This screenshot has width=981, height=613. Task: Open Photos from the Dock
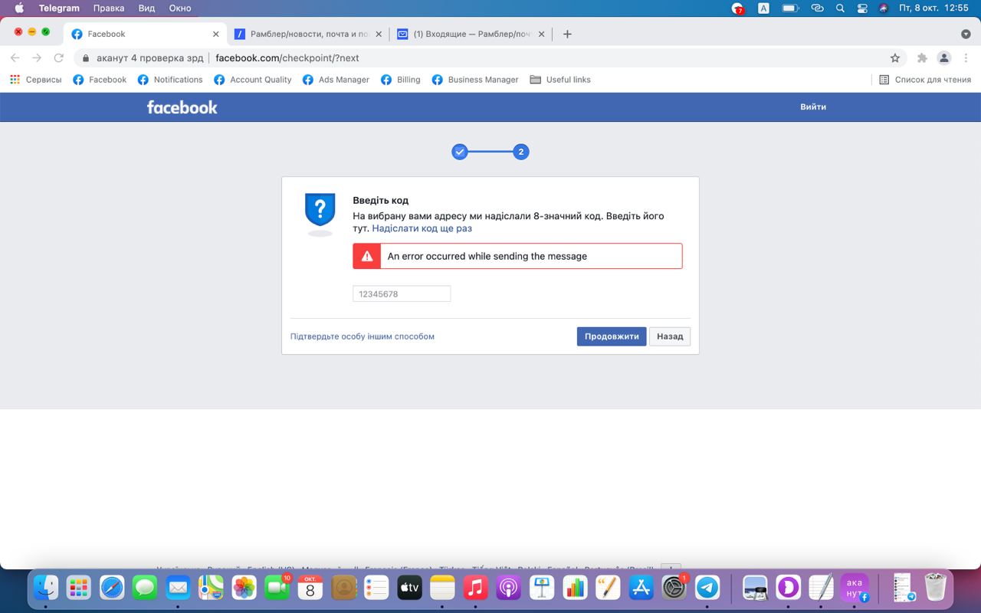click(244, 588)
